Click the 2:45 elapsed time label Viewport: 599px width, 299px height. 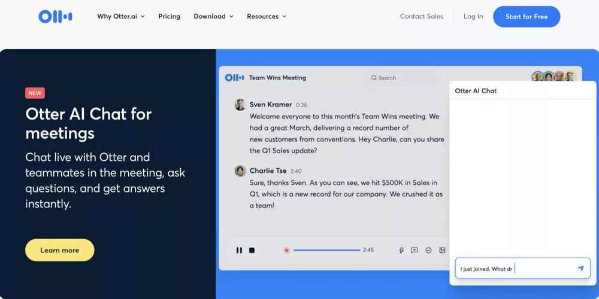368,250
